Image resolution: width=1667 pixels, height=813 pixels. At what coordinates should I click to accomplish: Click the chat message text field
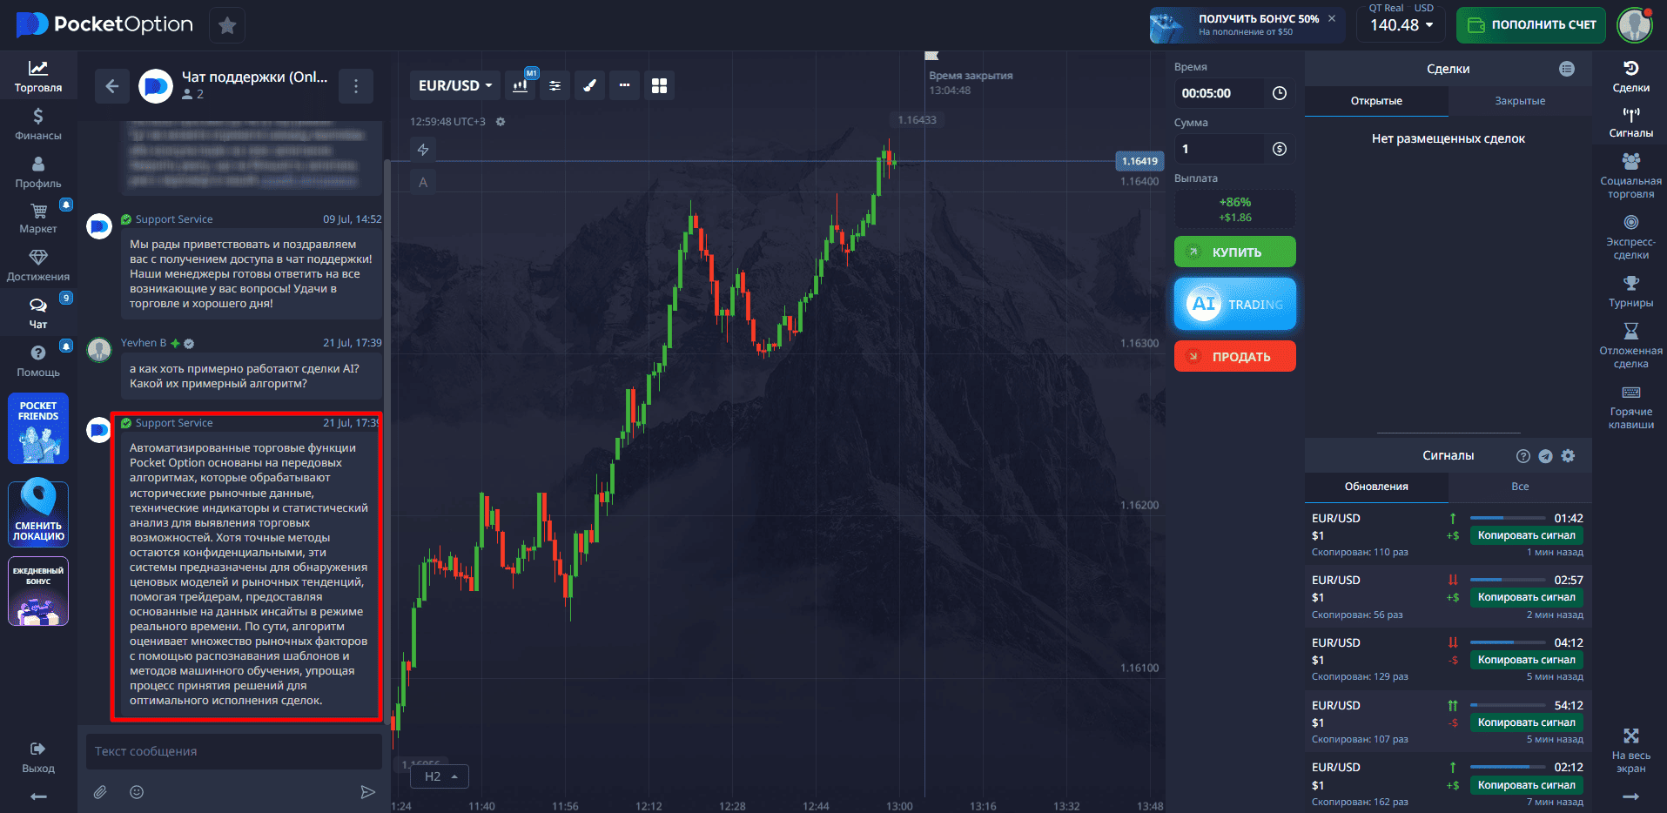[233, 751]
